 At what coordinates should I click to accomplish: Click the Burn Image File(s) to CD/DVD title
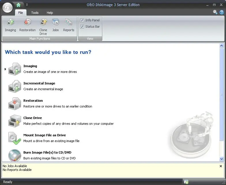coord(47,152)
